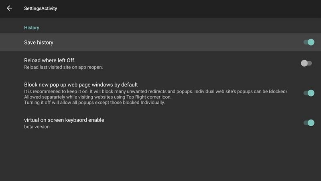The height and width of the screenshot is (181, 321).
Task: Click the Reload where left Off label
Action: tap(50, 60)
